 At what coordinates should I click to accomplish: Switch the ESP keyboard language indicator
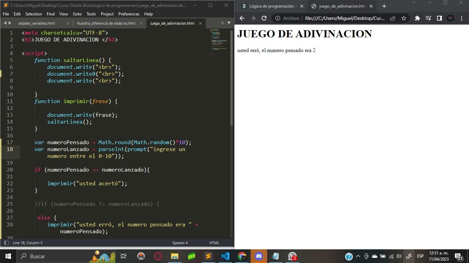[420, 256]
